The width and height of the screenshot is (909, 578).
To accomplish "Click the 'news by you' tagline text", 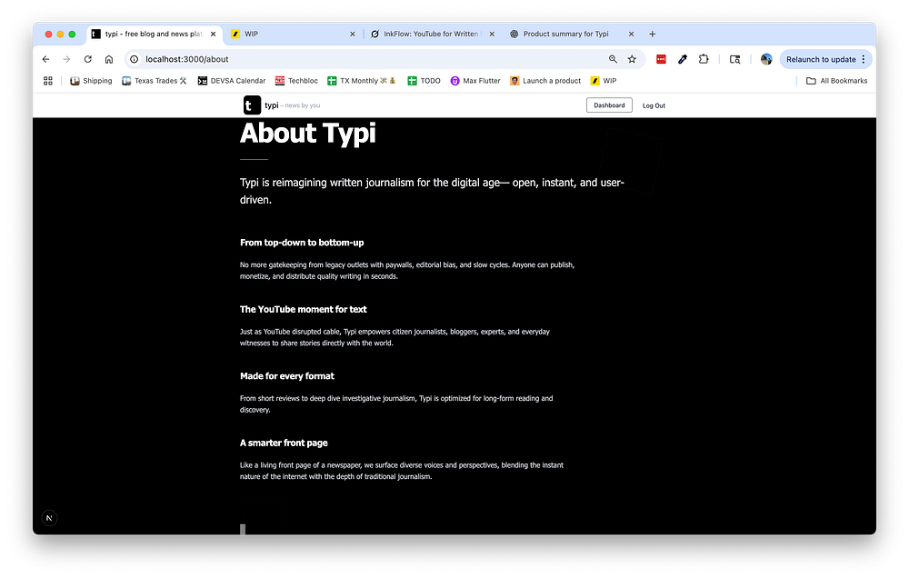I will [x=302, y=105].
